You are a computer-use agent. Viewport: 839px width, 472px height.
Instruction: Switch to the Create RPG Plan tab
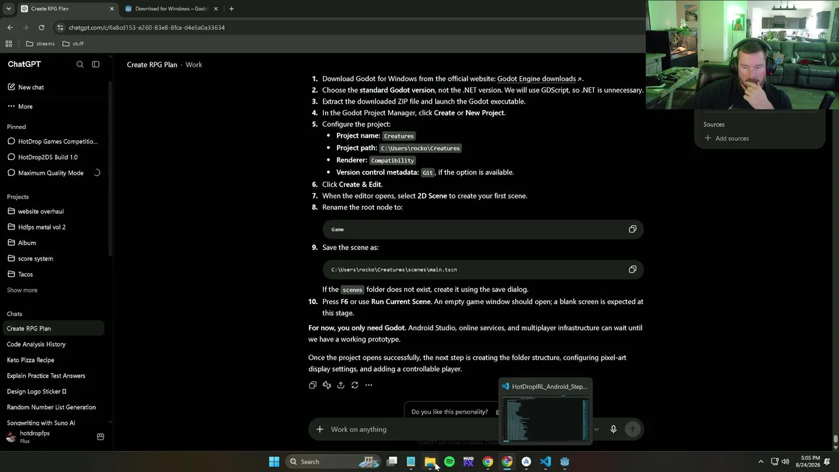pos(64,9)
